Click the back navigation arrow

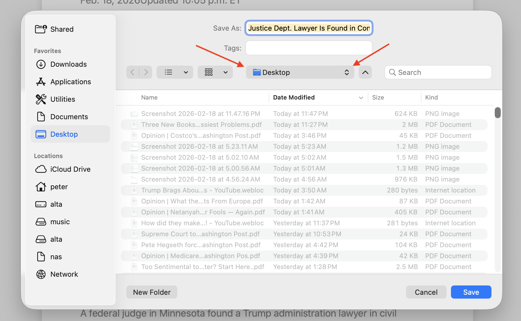tap(133, 72)
